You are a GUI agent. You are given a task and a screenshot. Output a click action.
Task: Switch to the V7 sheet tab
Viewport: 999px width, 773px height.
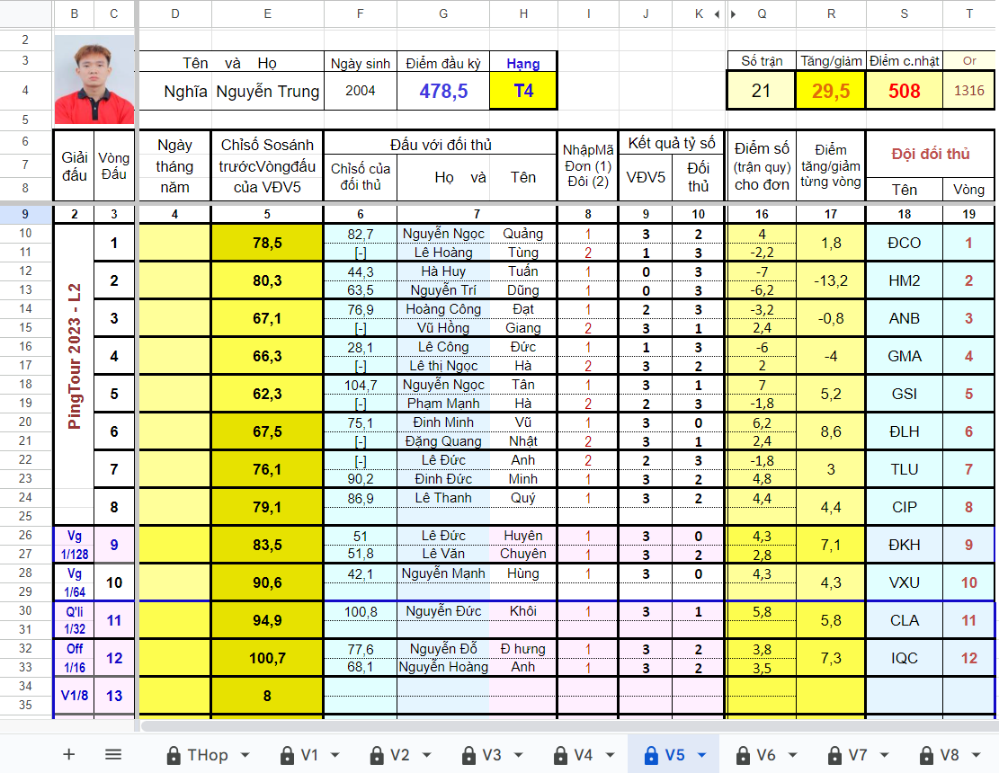click(x=858, y=755)
